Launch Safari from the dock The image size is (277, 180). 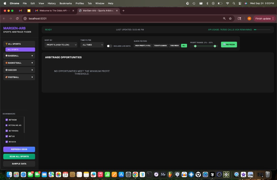tap(23, 175)
